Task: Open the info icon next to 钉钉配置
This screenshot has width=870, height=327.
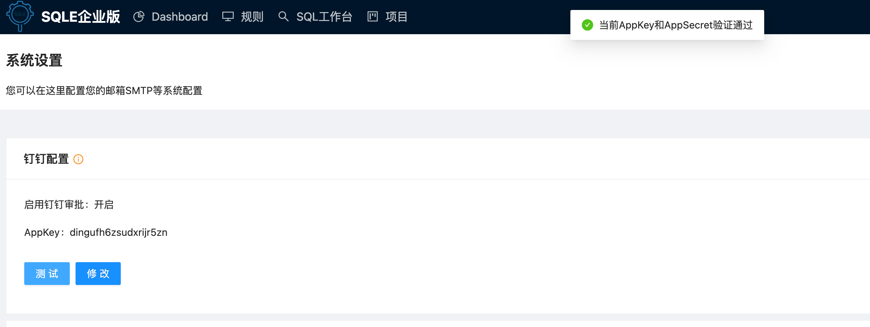Action: (79, 160)
